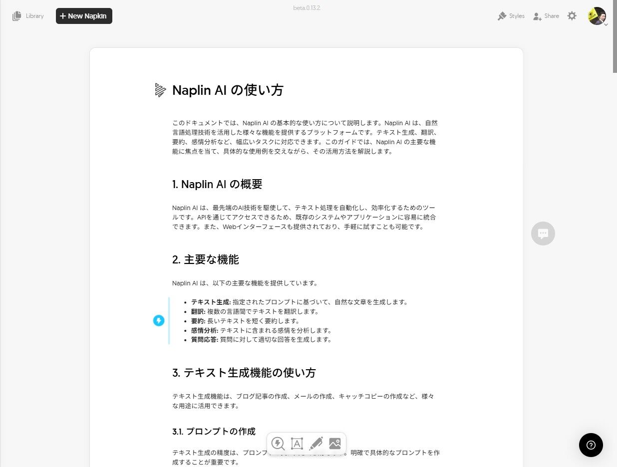Expand the account dropdown chevron below avatar
Viewport: 617px width, 467px height.
[606, 24]
